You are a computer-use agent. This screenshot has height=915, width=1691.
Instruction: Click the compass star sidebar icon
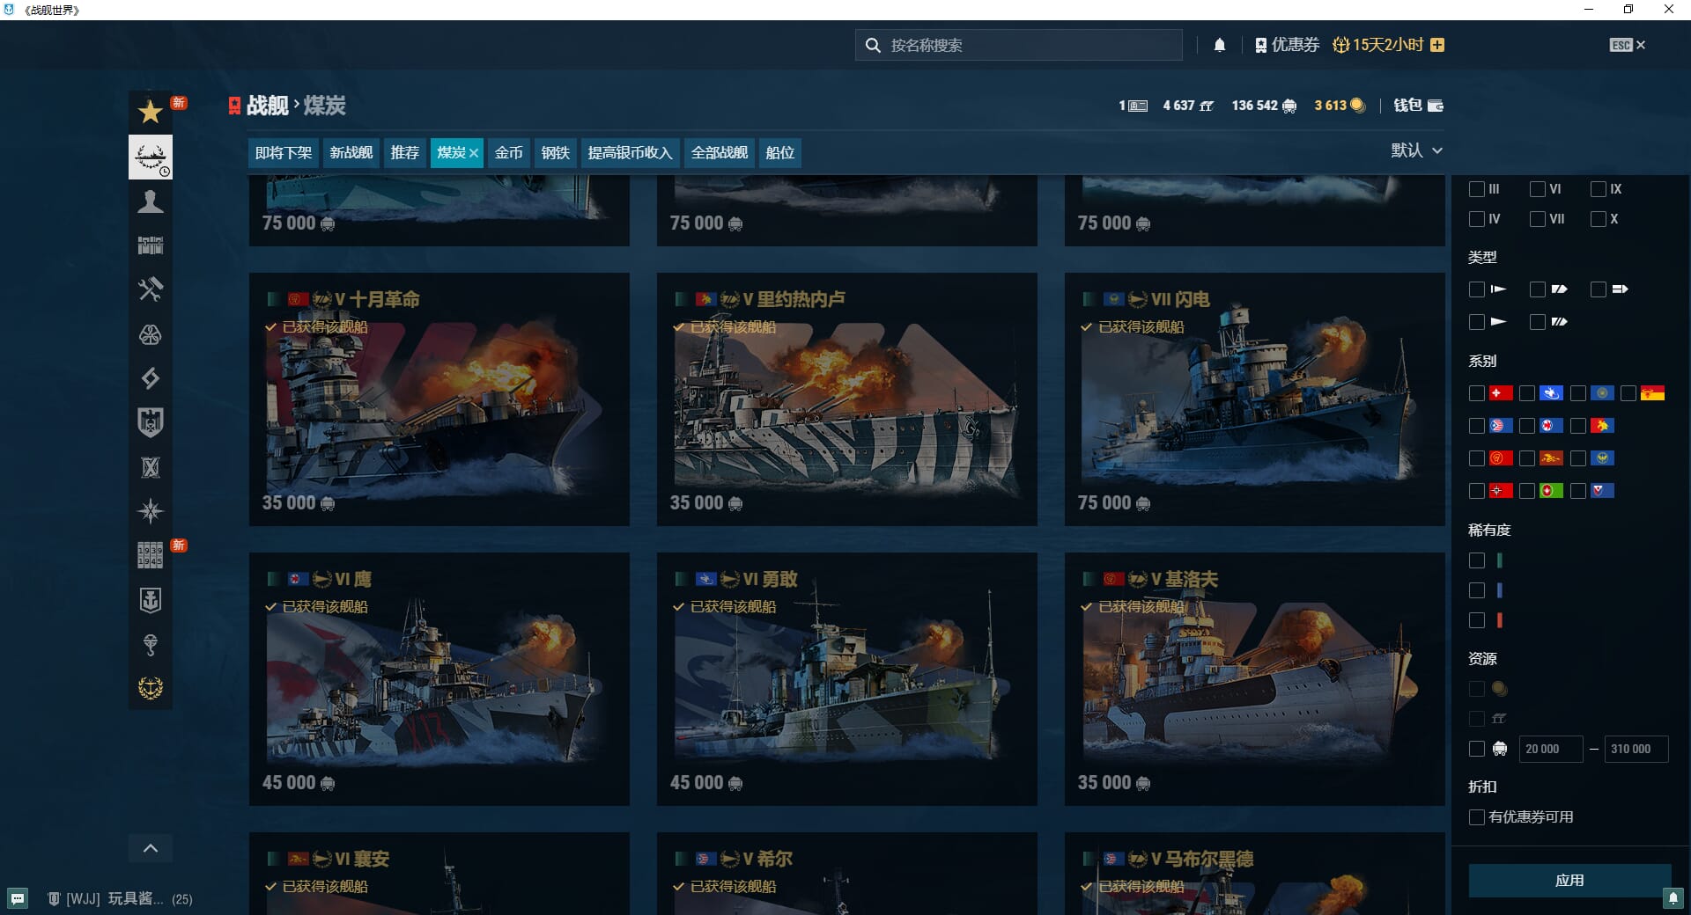point(151,511)
